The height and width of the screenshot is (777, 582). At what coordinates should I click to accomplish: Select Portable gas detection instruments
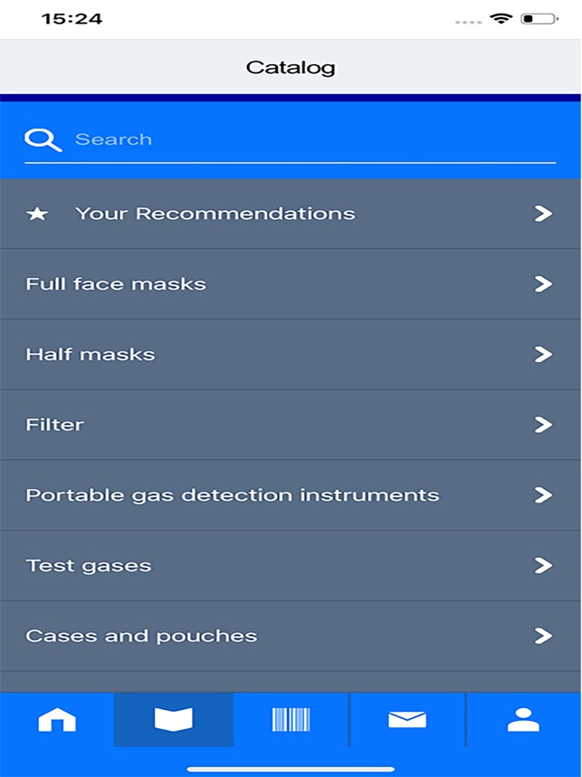click(233, 495)
